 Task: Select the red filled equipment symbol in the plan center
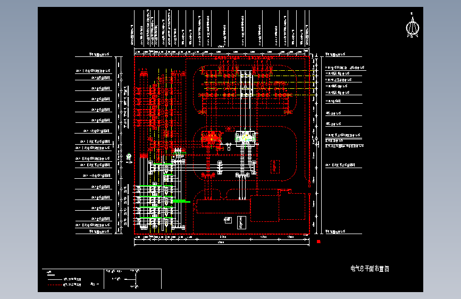(211, 138)
